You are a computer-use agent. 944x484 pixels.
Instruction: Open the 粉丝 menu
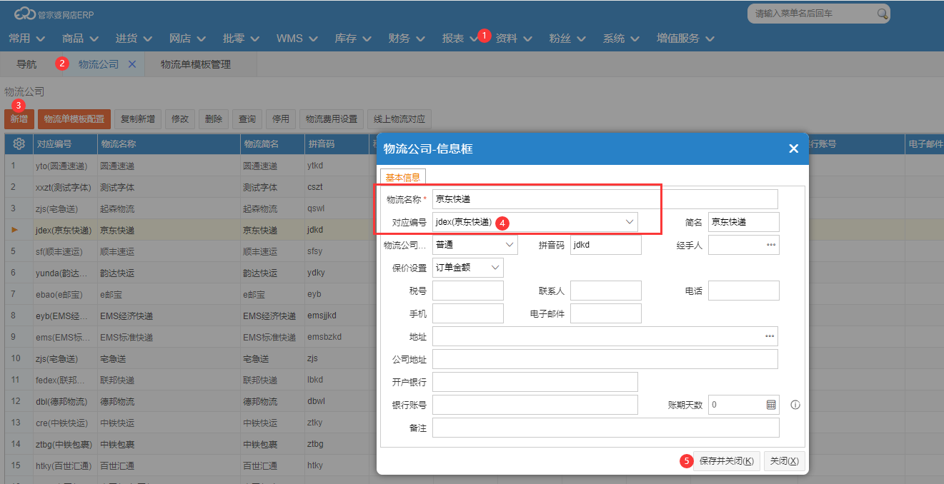[x=567, y=39]
